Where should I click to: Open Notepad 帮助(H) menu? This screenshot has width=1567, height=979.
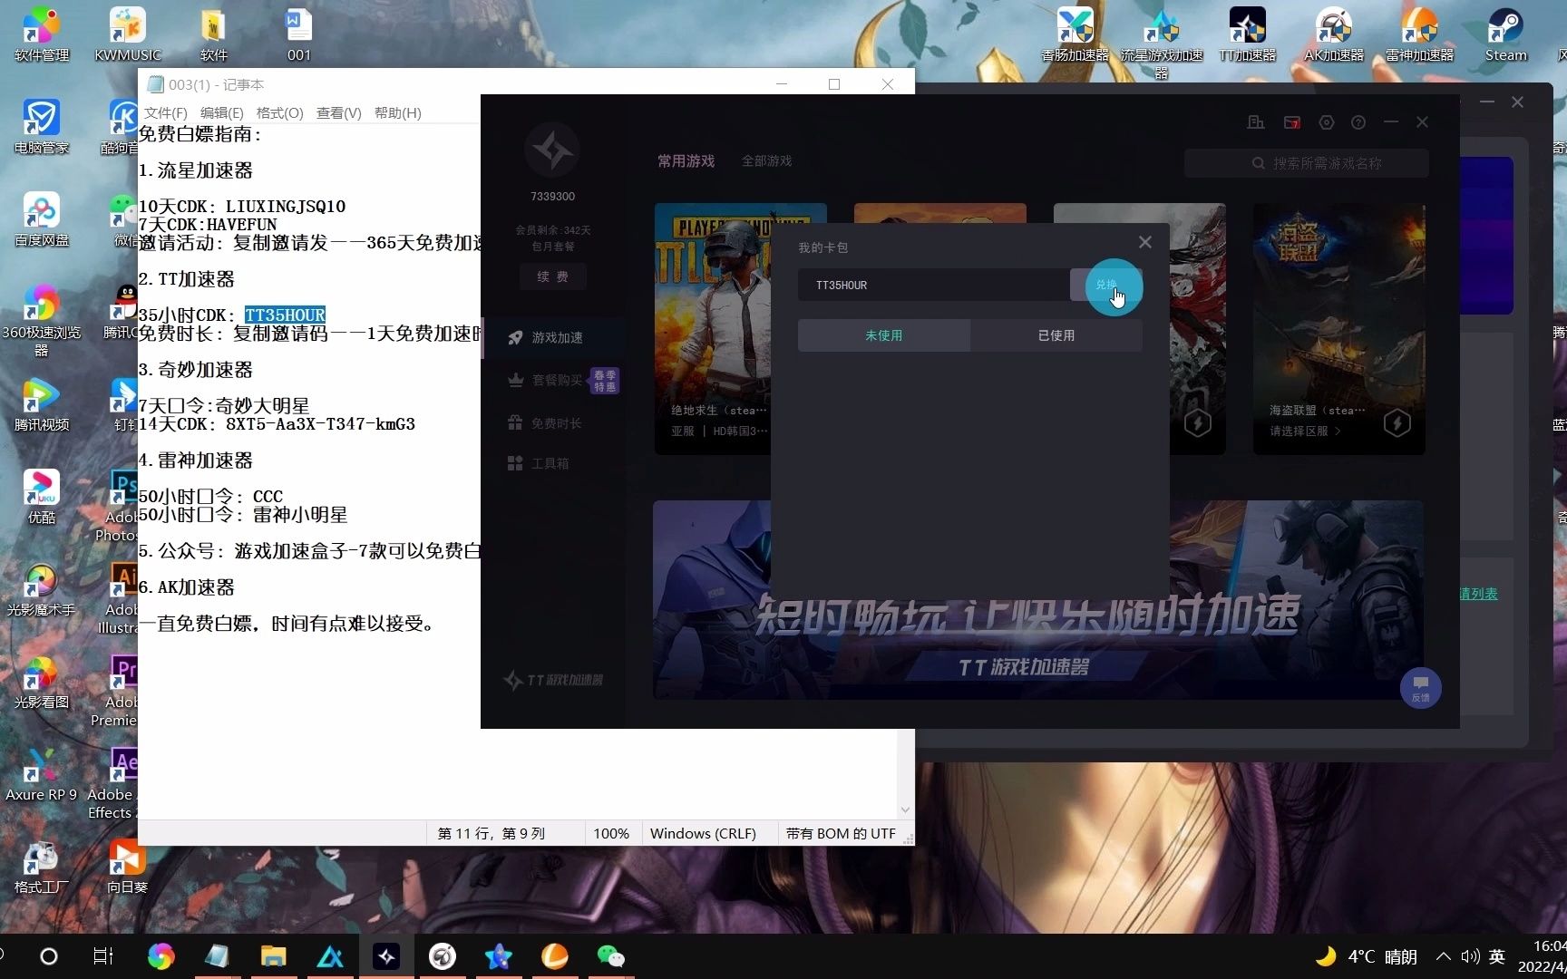tap(398, 113)
